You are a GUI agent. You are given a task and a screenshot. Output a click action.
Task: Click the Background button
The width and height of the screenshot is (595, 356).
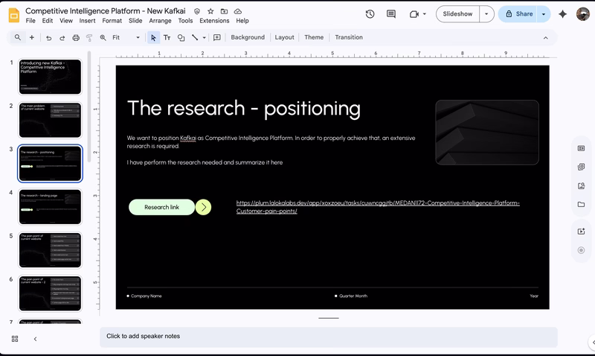tap(248, 37)
